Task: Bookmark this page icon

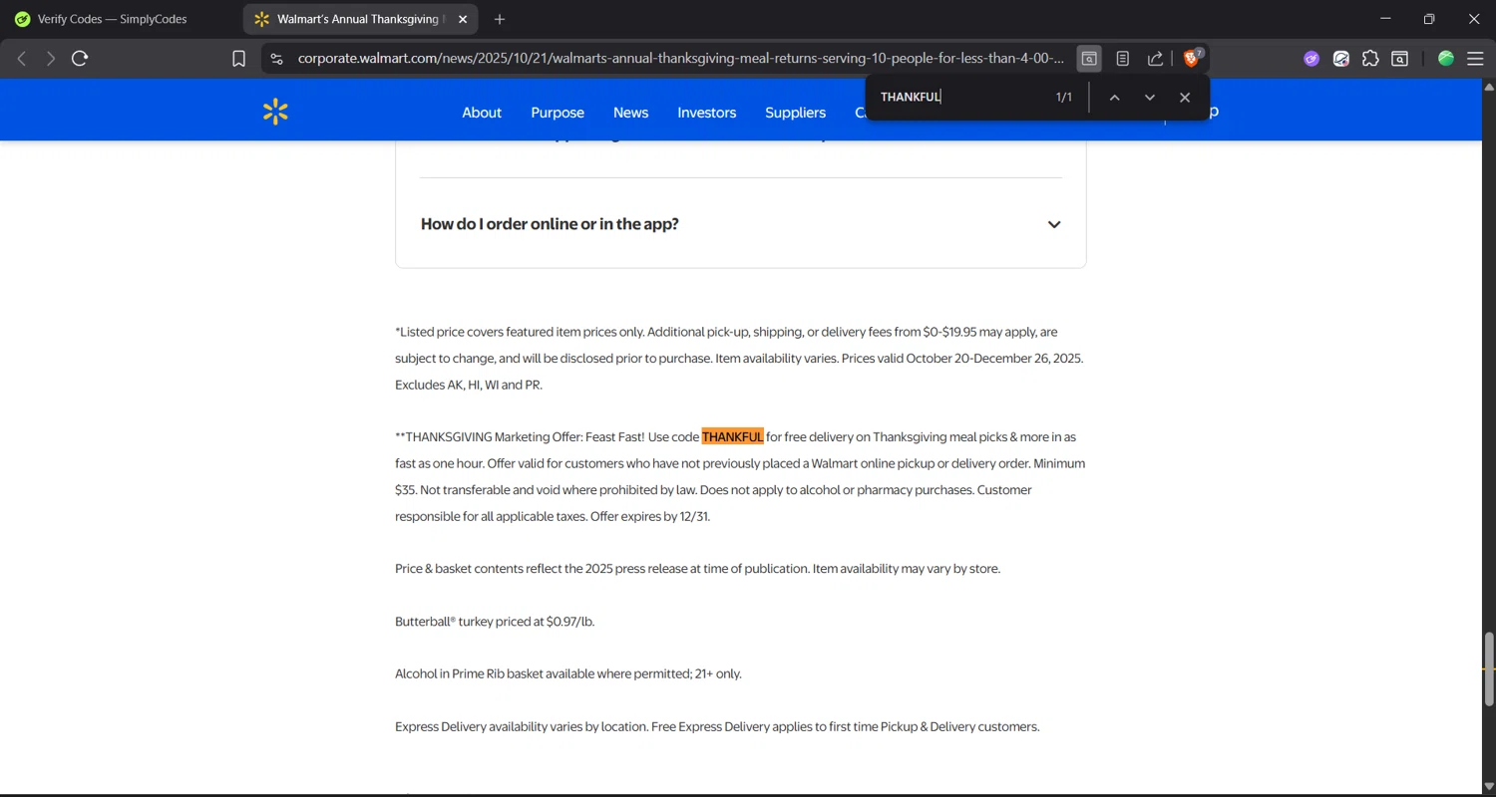Action: (x=239, y=59)
